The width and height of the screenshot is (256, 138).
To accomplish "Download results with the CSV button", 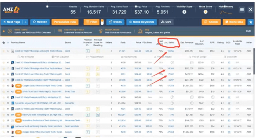I will pyautogui.click(x=166, y=22).
